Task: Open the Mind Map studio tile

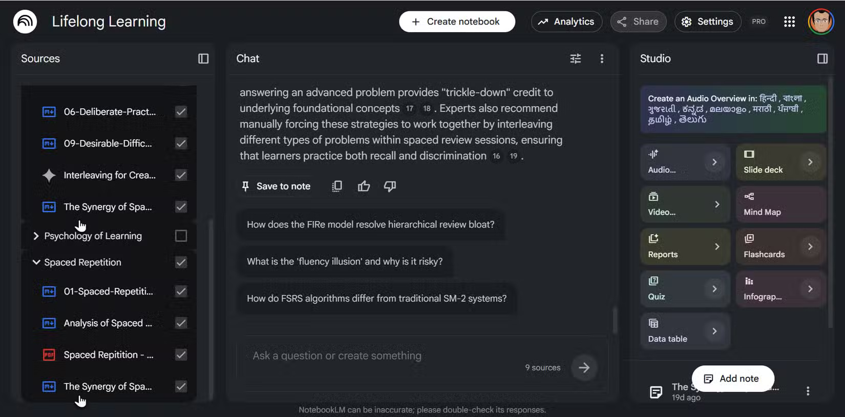Action: (x=780, y=204)
